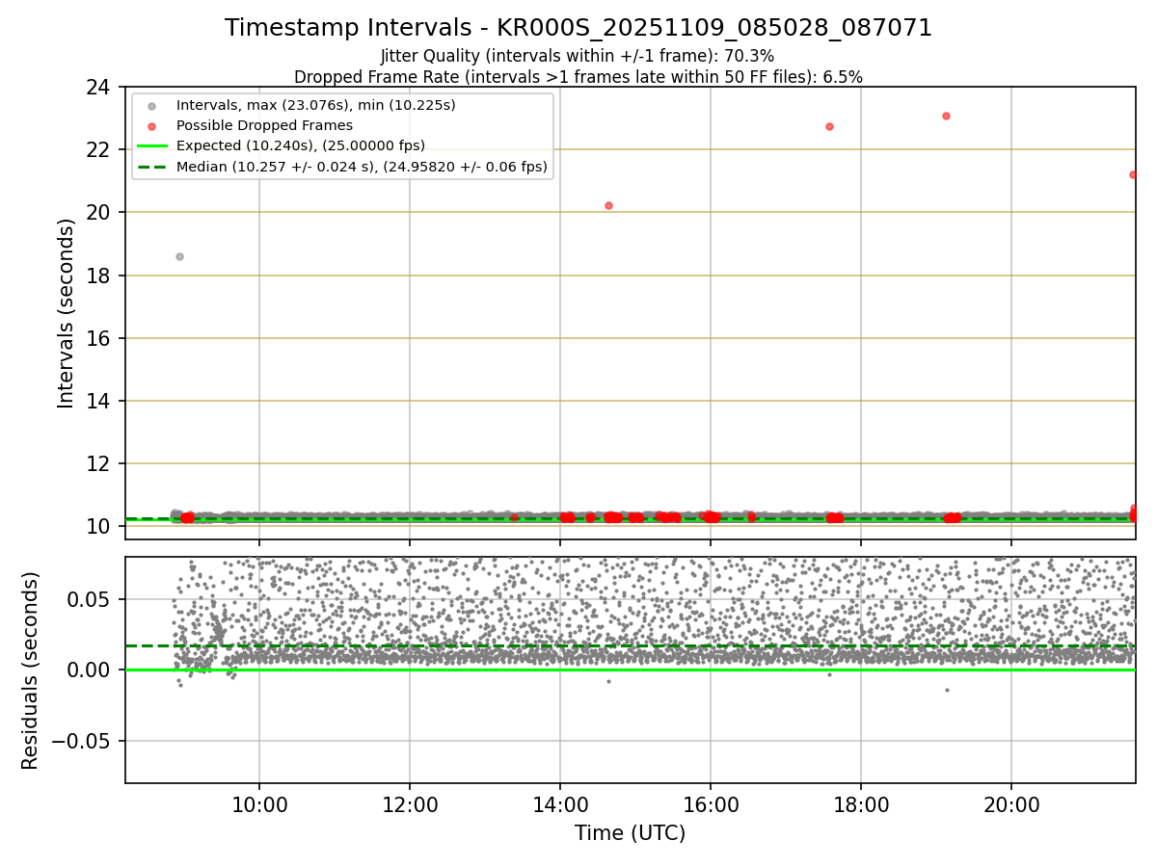The image size is (1157, 867).
Task: Click the negative residual point near 19:10
Action: pos(947,690)
